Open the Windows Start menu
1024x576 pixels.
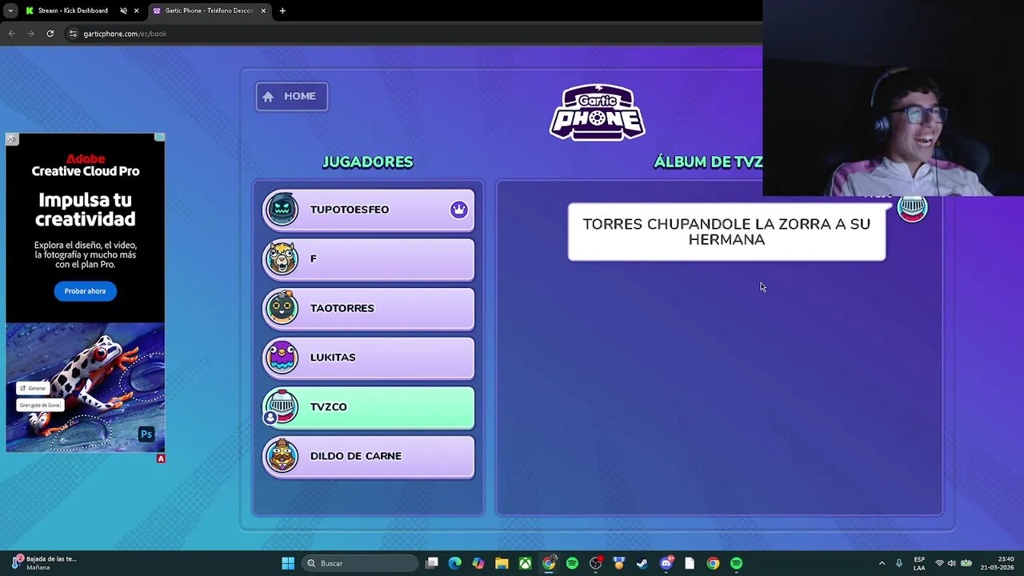[x=288, y=563]
